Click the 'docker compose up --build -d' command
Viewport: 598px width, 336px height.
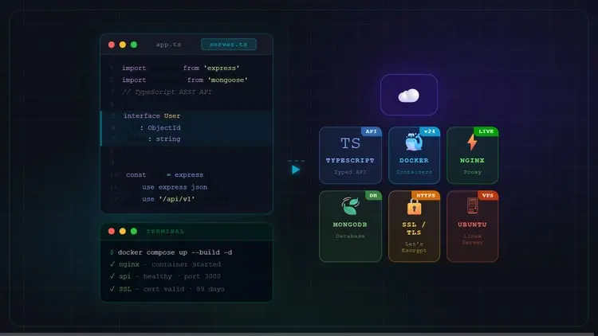175,252
